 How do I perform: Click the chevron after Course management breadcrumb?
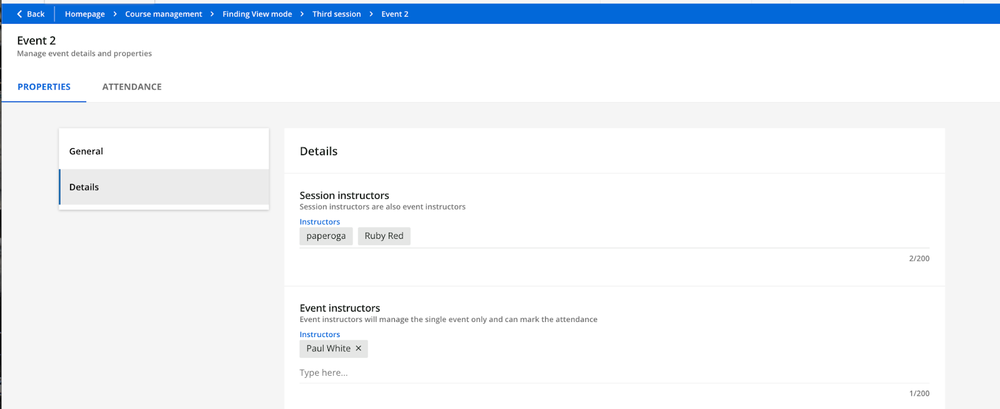pos(212,14)
